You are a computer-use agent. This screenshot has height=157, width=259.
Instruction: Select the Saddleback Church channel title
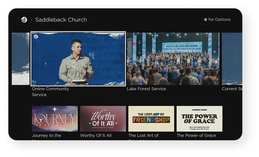[61, 20]
